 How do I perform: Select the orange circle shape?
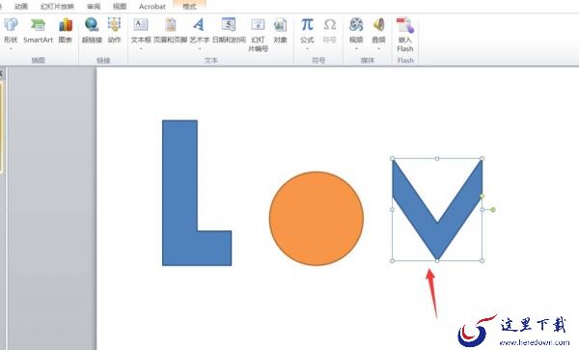317,218
